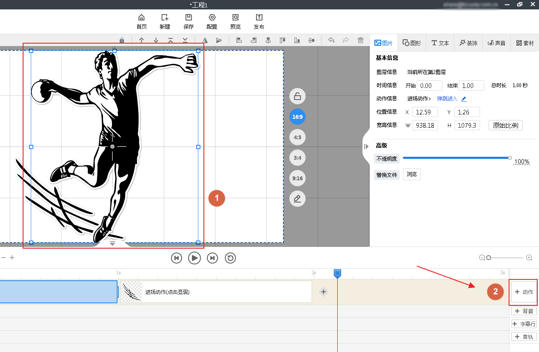Toggle the canvas unlock padlock button
The width and height of the screenshot is (539, 352).
click(x=297, y=96)
